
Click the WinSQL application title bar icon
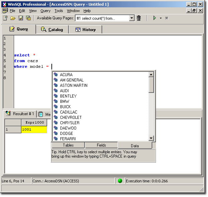[x=4, y=4]
